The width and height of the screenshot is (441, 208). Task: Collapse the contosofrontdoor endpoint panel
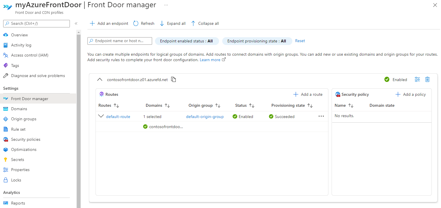100,80
